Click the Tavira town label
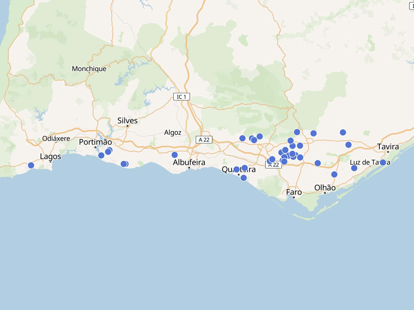 point(388,147)
